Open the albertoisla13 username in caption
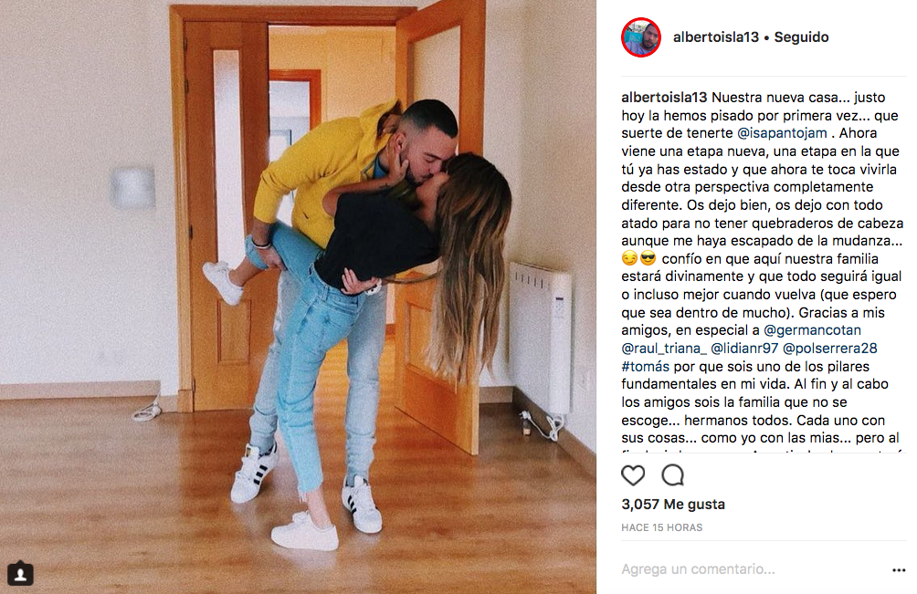Screen dimensions: 917x594 (x=664, y=98)
